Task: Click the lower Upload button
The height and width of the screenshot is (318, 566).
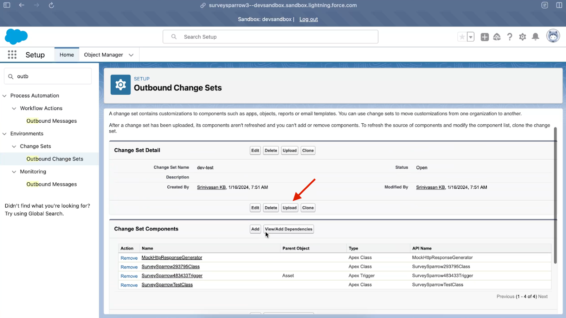Action: coord(289,208)
